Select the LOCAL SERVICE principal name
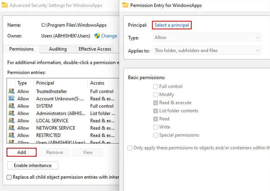 [52, 120]
